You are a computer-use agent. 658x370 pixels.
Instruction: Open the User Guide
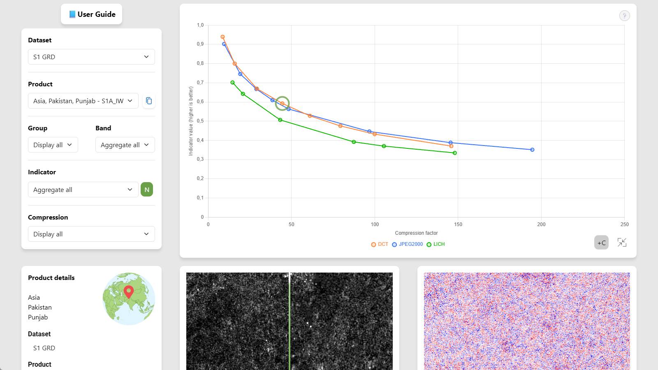pyautogui.click(x=92, y=14)
